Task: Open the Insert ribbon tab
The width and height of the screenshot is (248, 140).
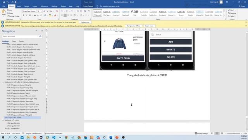Action: click(19, 6)
